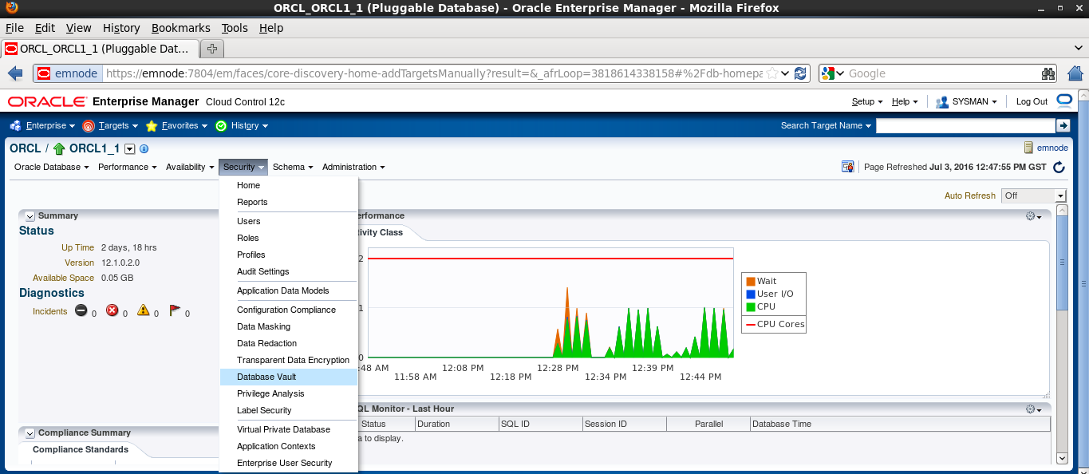Click the page refresh circular arrow icon

tap(1059, 167)
